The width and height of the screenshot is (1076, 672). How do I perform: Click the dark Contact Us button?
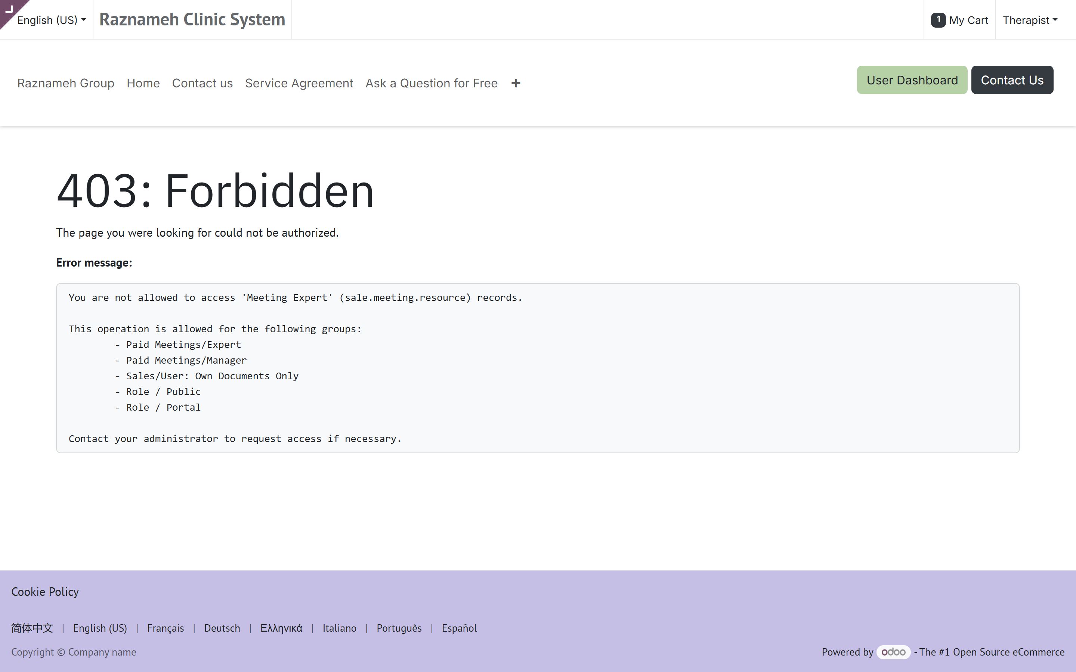coord(1012,80)
